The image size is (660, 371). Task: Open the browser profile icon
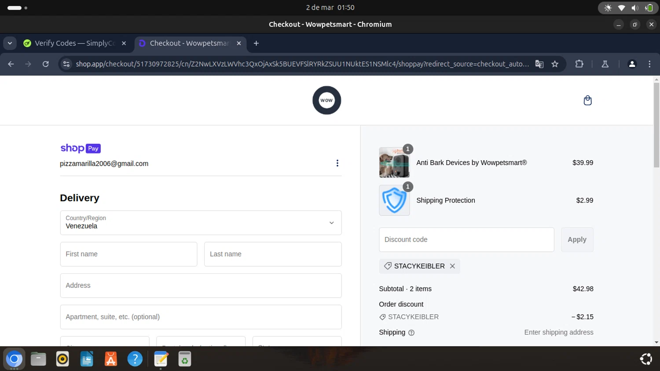click(632, 64)
